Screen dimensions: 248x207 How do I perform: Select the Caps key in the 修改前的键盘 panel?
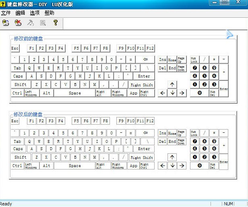(x=19, y=76)
